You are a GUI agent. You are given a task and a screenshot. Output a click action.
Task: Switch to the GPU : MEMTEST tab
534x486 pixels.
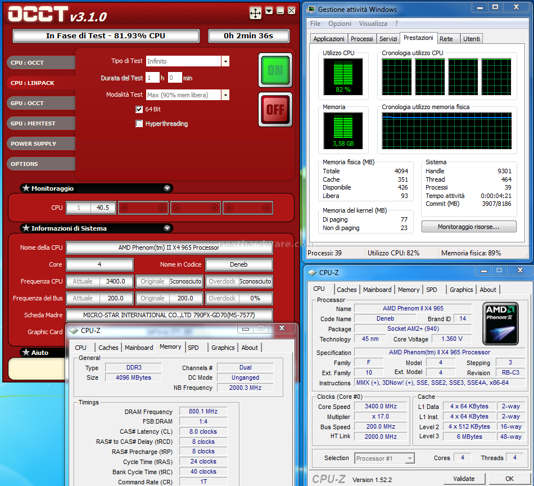[41, 123]
